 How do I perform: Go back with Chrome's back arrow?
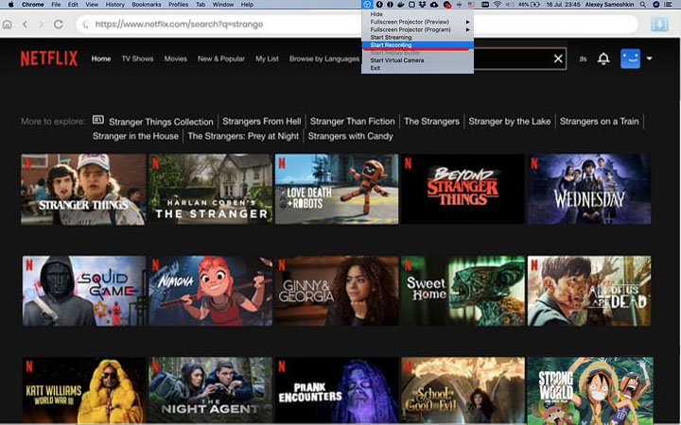[x=26, y=25]
